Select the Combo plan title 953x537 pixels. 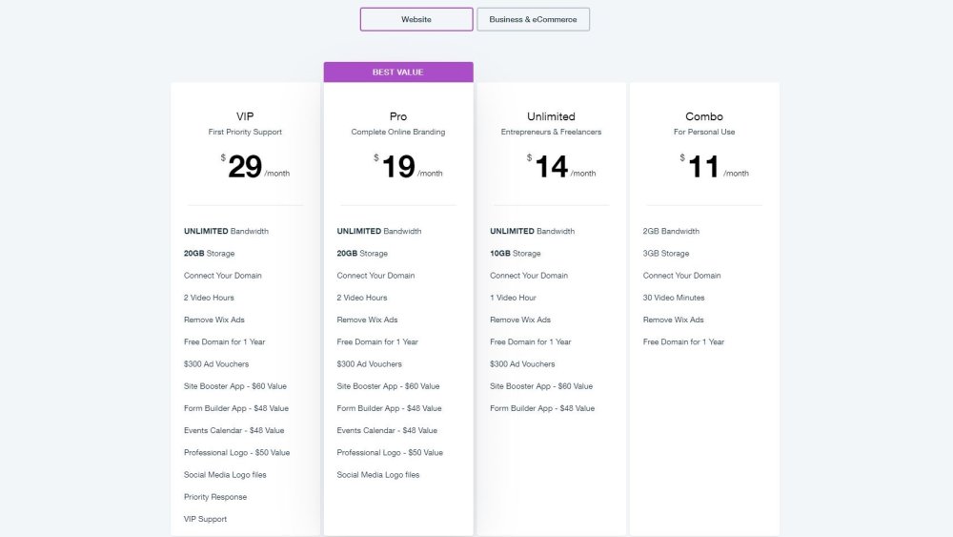pyautogui.click(x=704, y=116)
